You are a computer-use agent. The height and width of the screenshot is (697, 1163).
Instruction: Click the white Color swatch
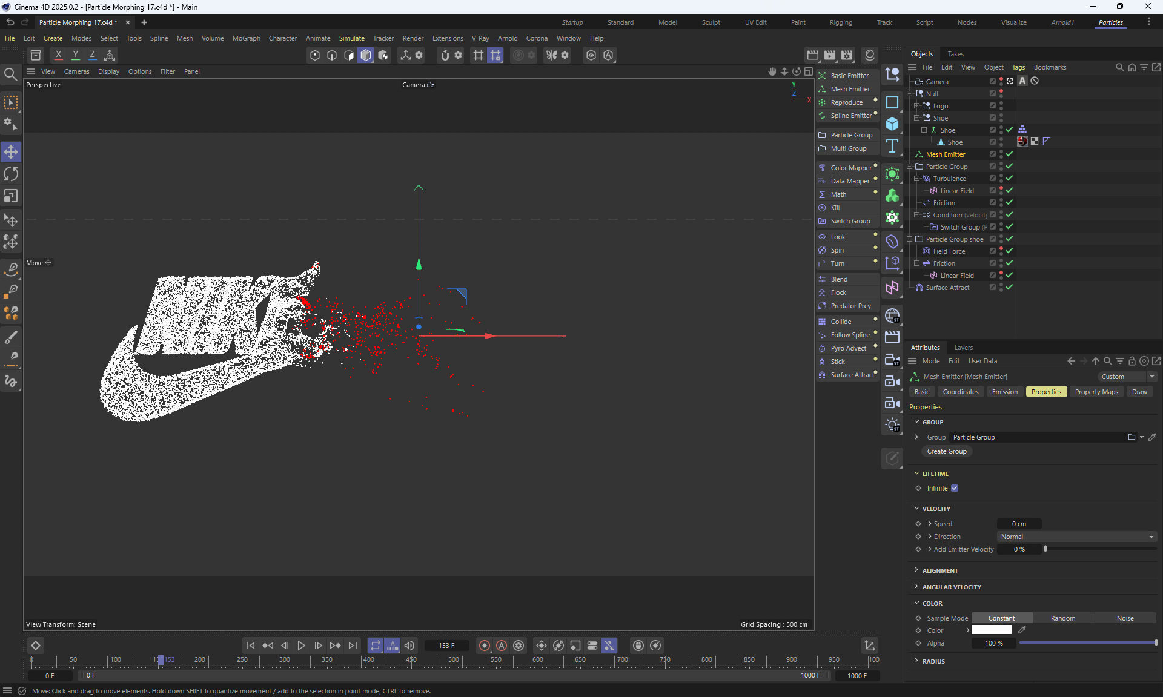[992, 630]
